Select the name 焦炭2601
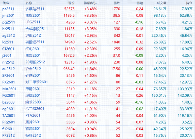 coord(33,55)
